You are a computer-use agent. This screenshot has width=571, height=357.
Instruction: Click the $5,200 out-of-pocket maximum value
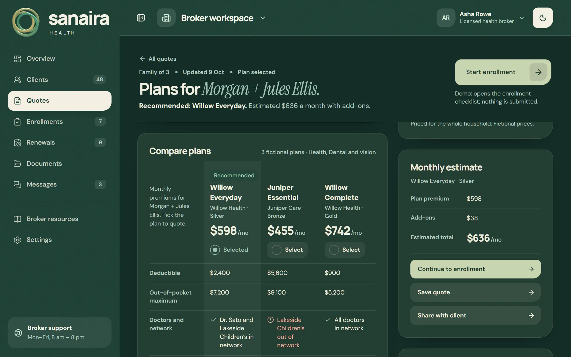pyautogui.click(x=335, y=292)
